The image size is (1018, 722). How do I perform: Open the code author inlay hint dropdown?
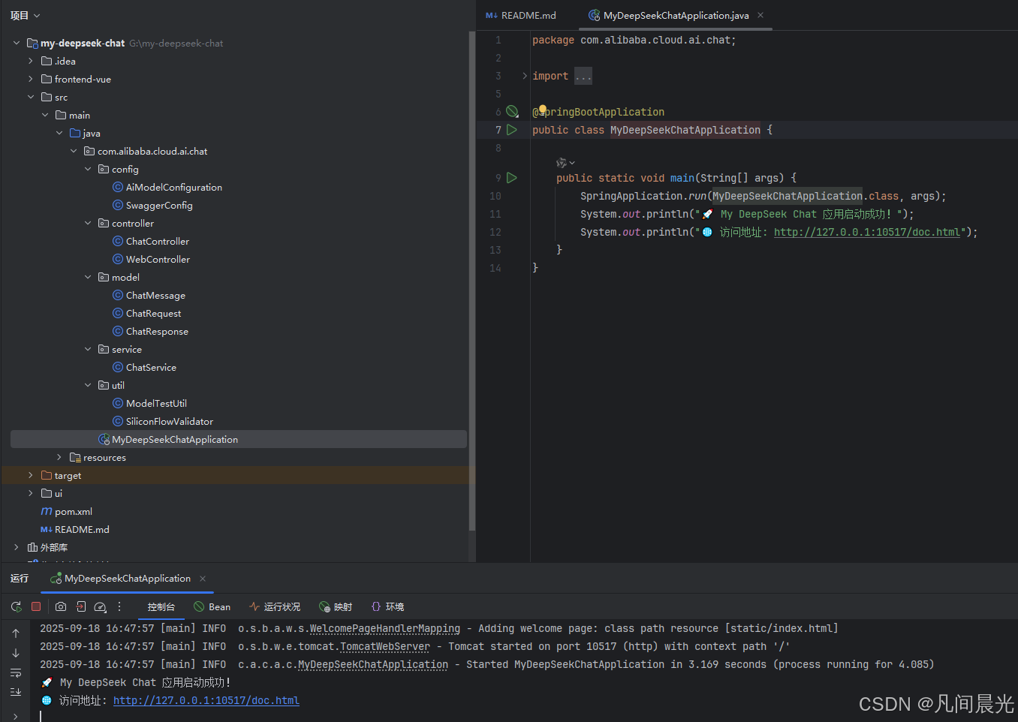[565, 162]
